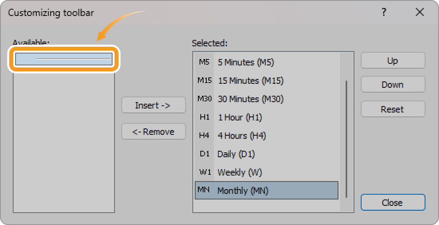Move selected item Down
The image size is (439, 225).
pos(393,85)
